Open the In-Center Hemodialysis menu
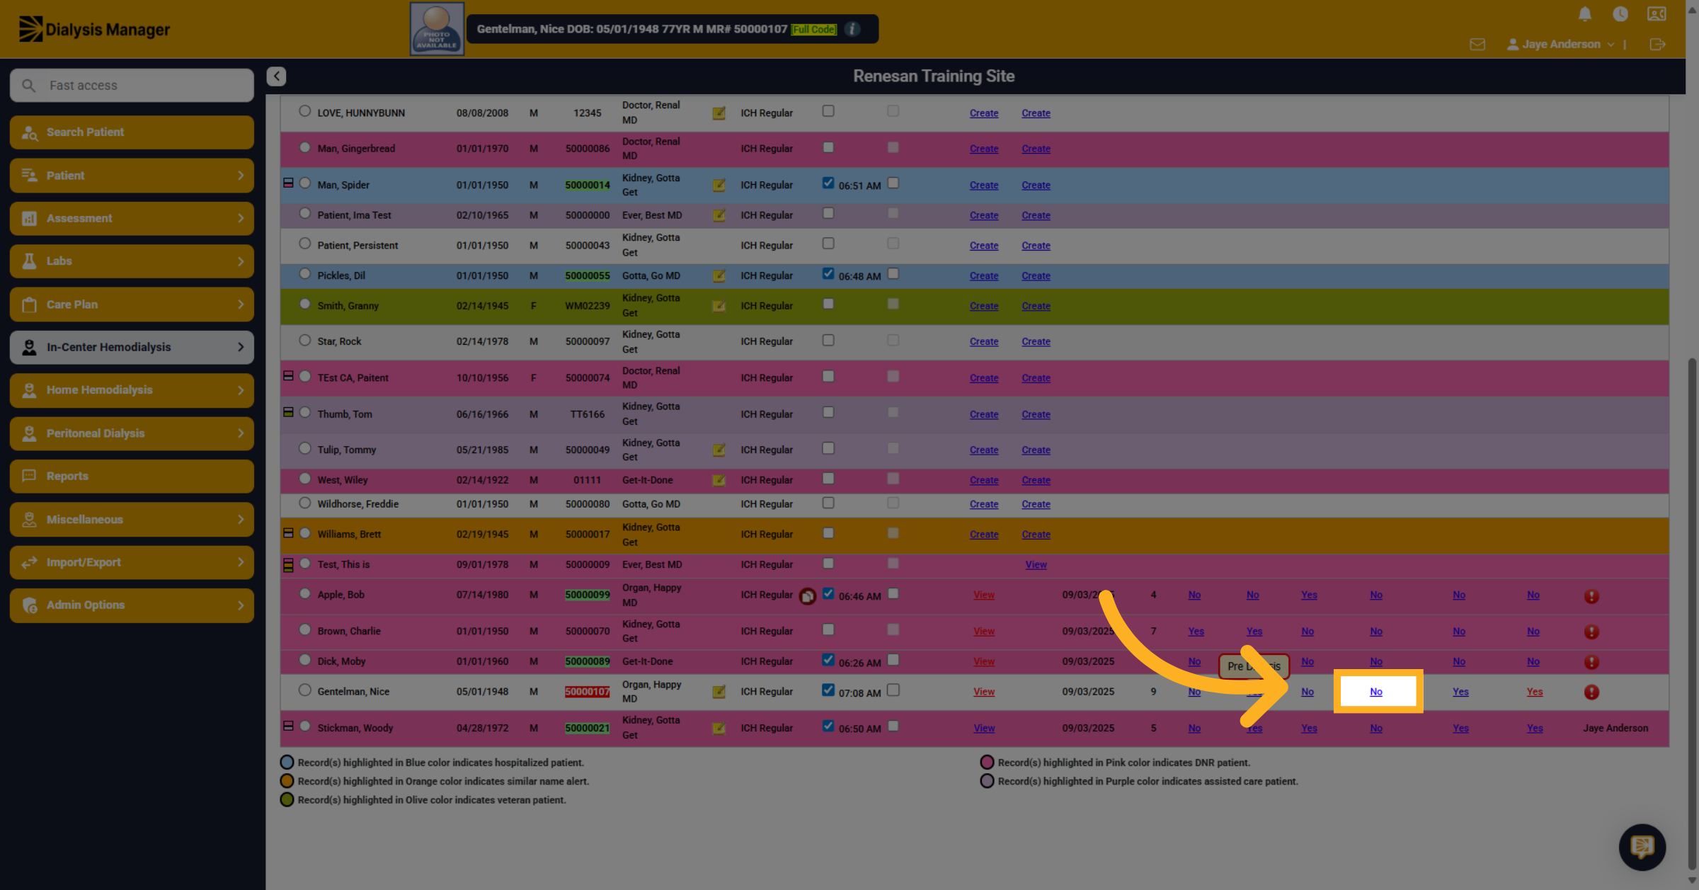Viewport: 1699px width, 890px height. point(132,347)
